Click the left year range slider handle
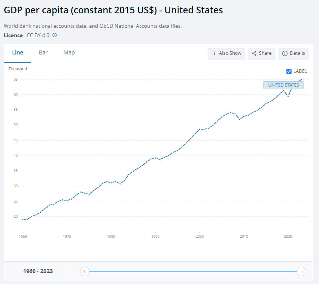 84,271
